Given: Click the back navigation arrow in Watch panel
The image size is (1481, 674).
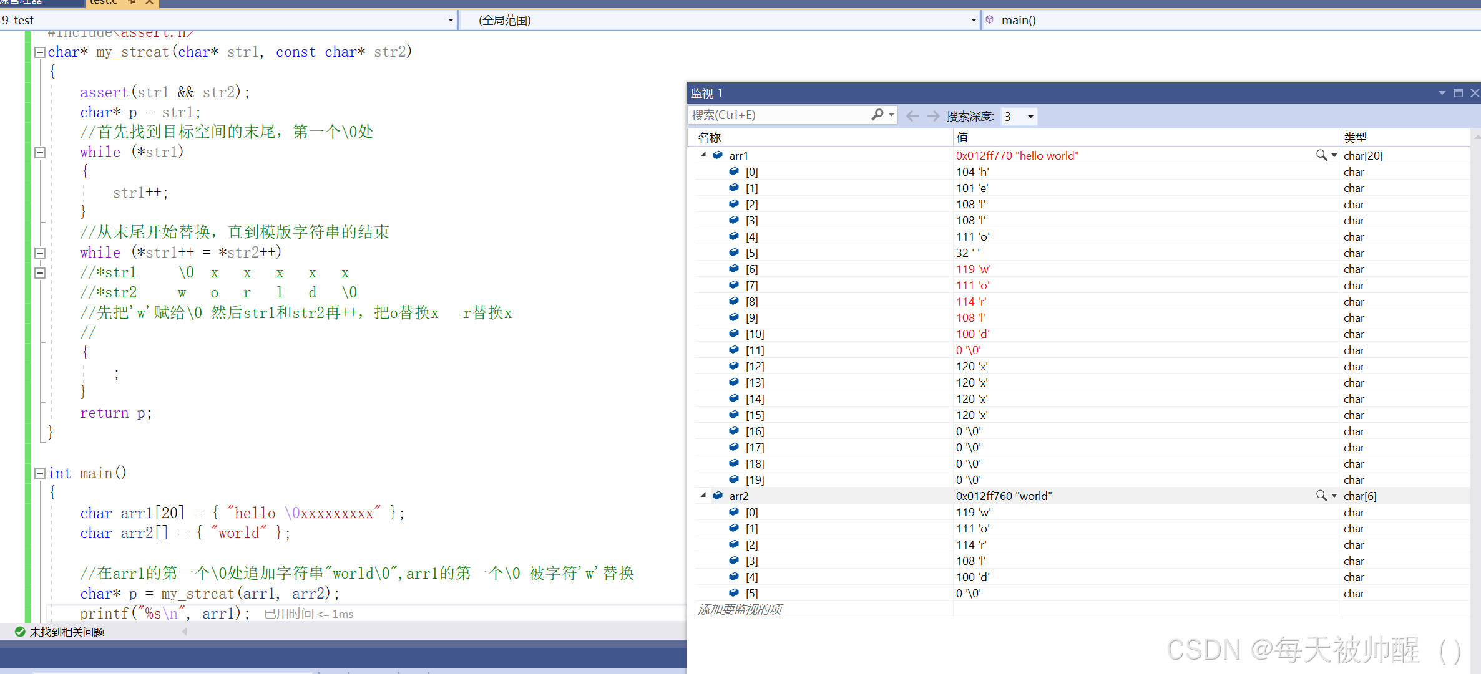Looking at the screenshot, I should point(912,115).
